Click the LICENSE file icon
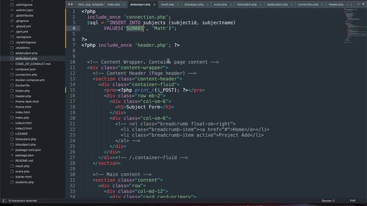 click(11, 133)
